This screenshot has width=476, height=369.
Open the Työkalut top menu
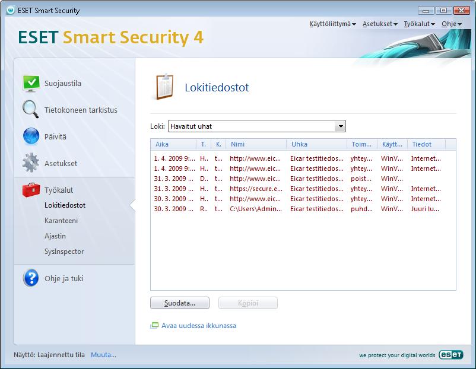[419, 24]
